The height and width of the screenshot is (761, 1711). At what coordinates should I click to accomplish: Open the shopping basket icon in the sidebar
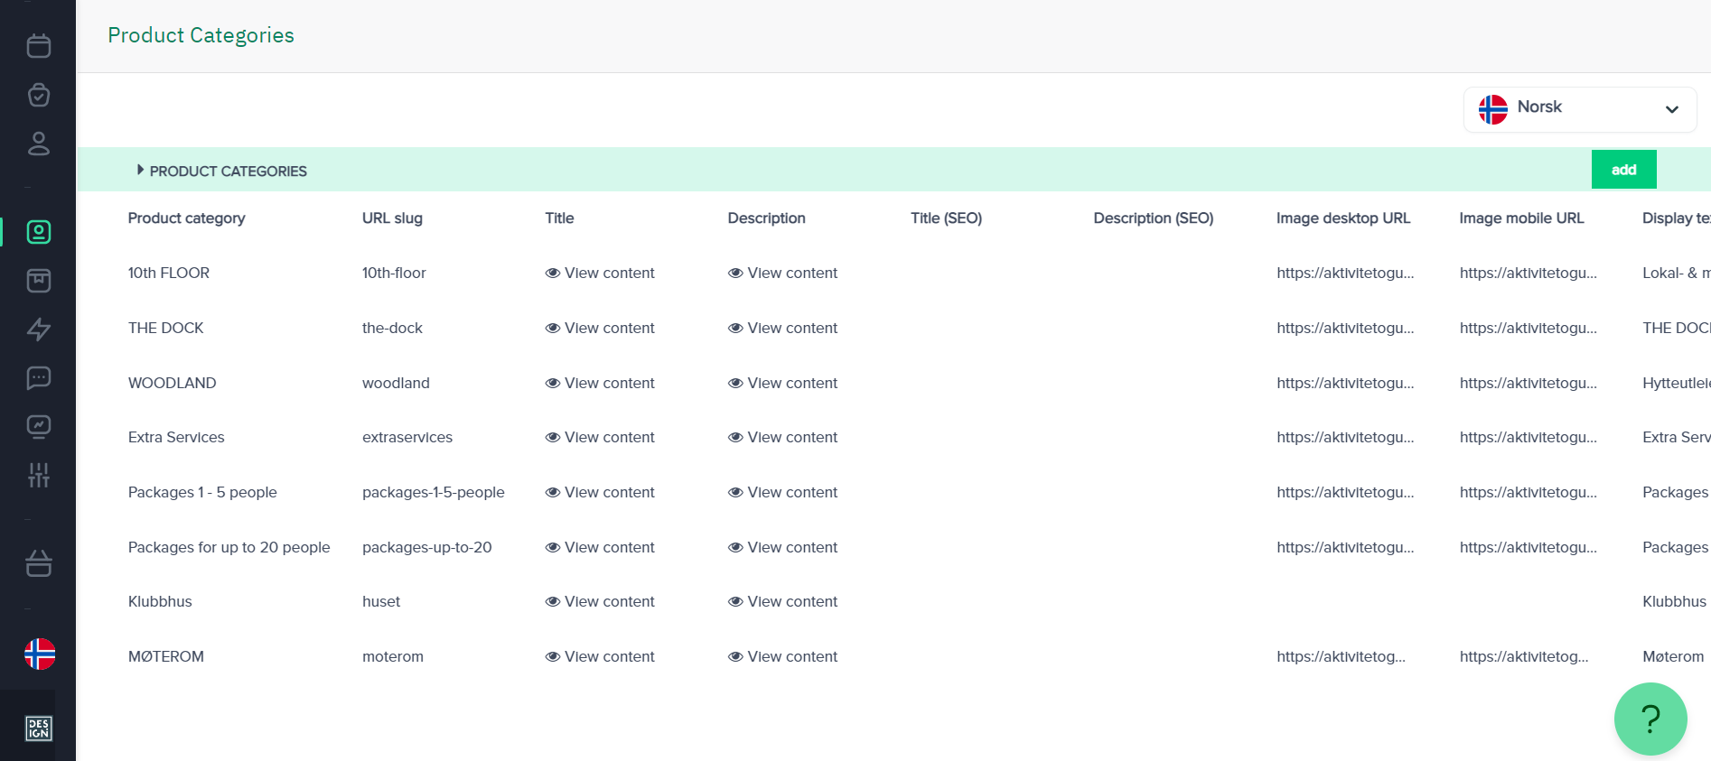point(38,564)
